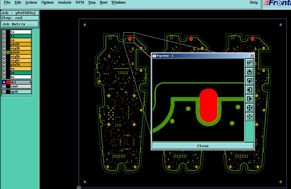Zoom in with the inward arrows icon
Screen dimensions: 291x189
249,108
